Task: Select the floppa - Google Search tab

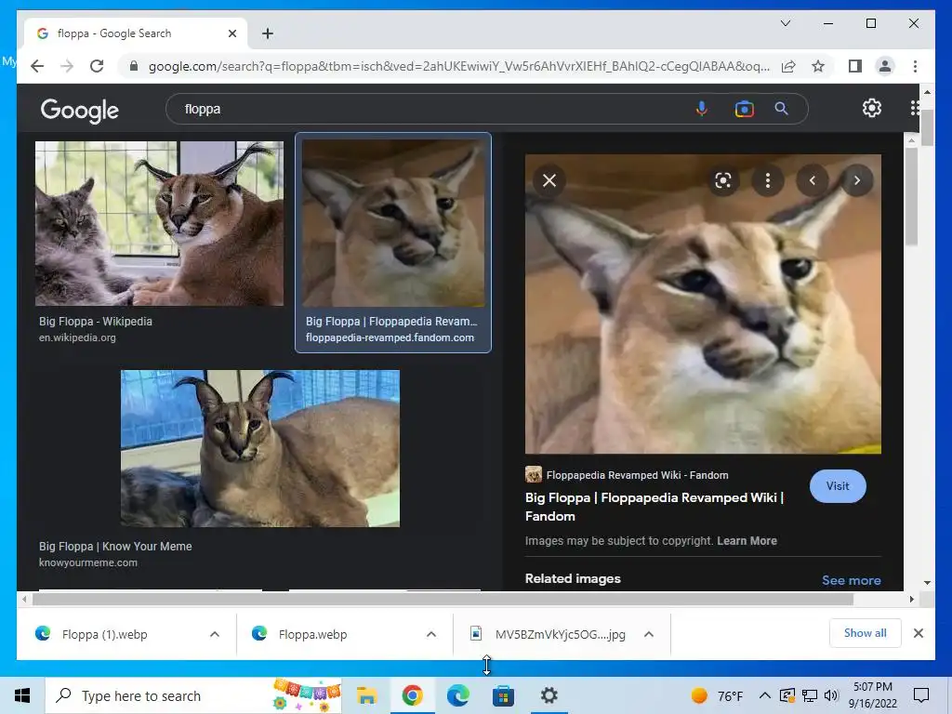Action: tap(136, 33)
